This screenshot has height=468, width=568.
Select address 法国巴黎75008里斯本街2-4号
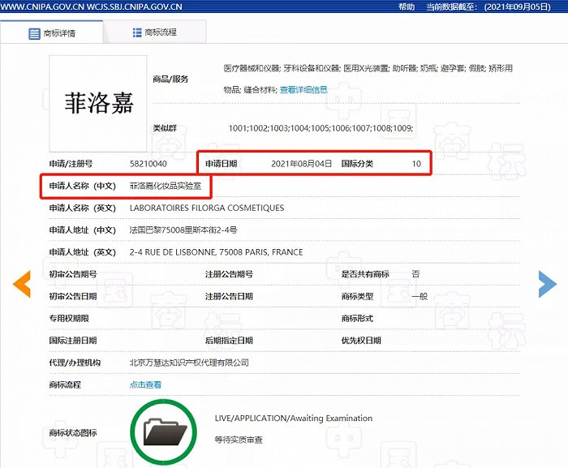click(183, 230)
